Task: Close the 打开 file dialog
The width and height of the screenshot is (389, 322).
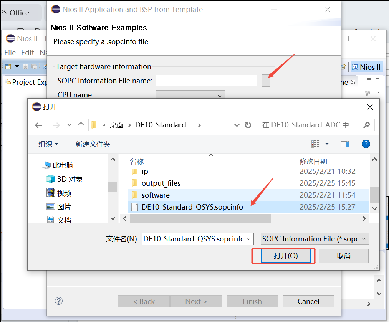Action: pyautogui.click(x=370, y=107)
